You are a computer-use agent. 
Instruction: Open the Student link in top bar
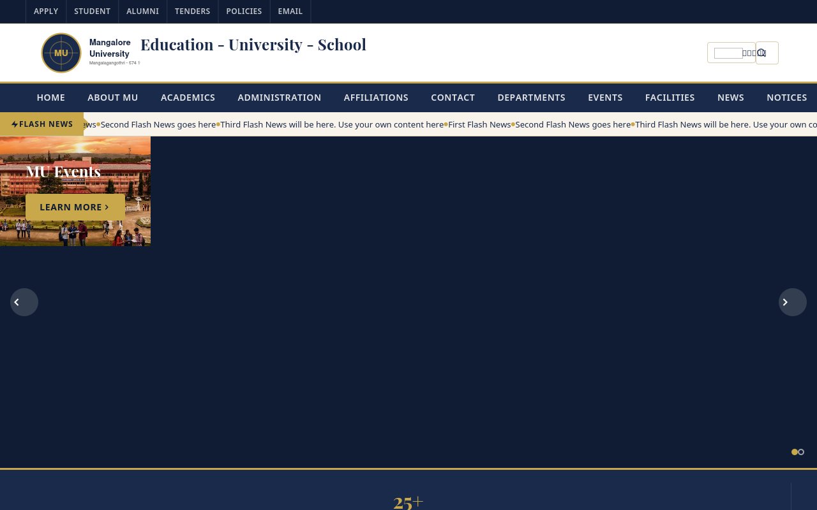click(92, 11)
